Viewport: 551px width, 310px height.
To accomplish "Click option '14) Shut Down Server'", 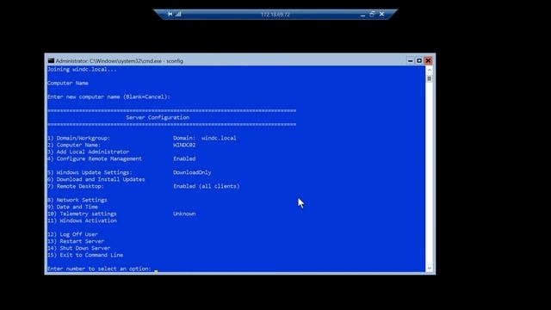I will click(x=78, y=248).
